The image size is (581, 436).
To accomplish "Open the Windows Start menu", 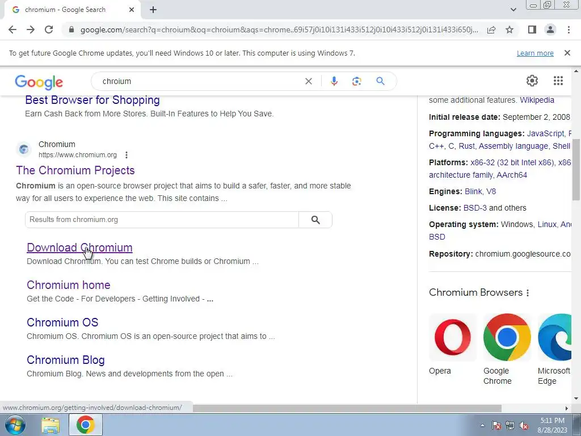I will click(15, 425).
